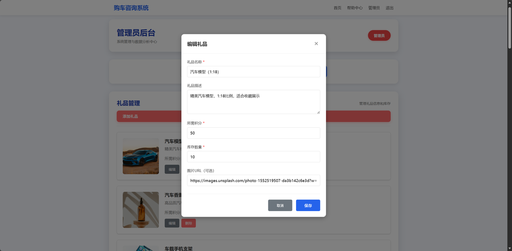This screenshot has height=251, width=512.
Task: Click the 购车咨询系统 site logo
Action: (x=131, y=8)
